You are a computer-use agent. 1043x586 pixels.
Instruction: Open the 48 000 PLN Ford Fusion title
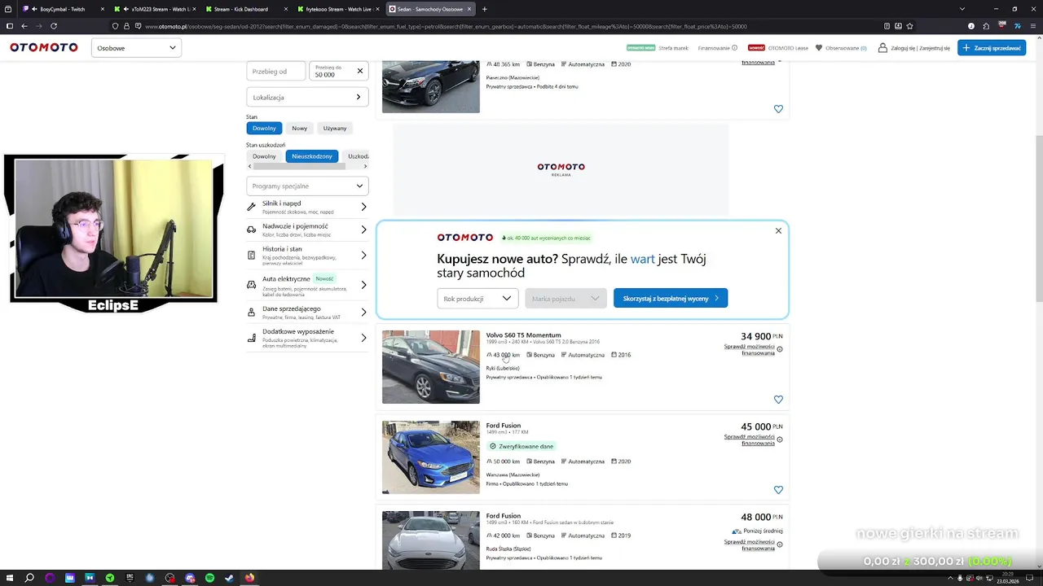click(x=504, y=516)
